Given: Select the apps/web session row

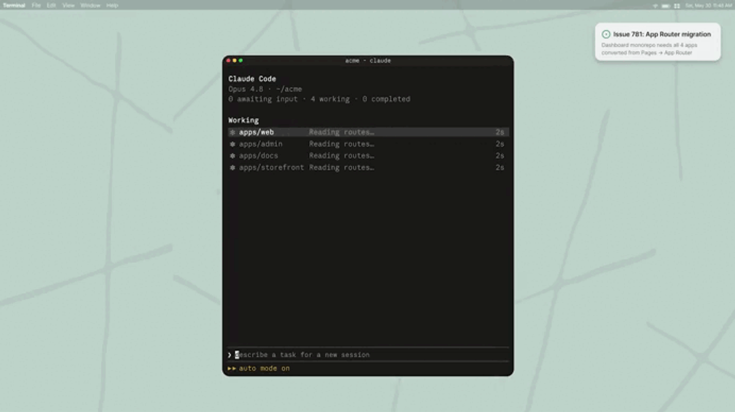Looking at the screenshot, I should coord(368,132).
